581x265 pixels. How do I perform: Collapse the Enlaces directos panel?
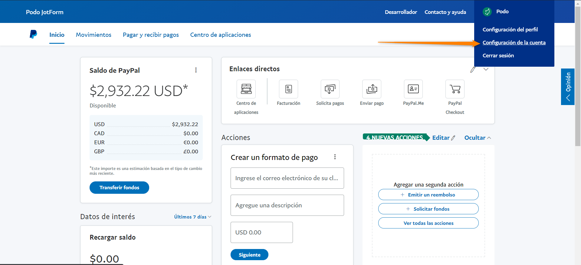[486, 69]
